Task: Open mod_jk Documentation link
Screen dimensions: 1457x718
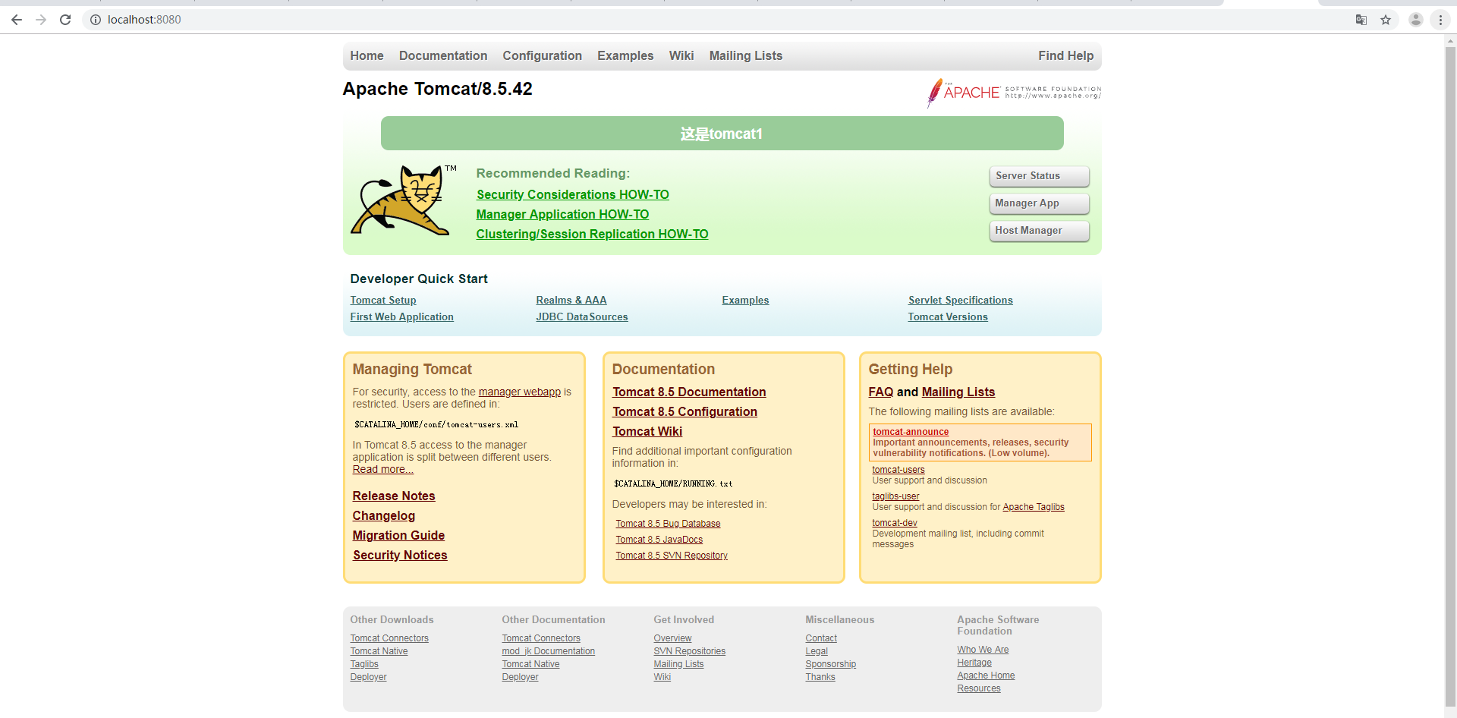Action: tap(549, 652)
